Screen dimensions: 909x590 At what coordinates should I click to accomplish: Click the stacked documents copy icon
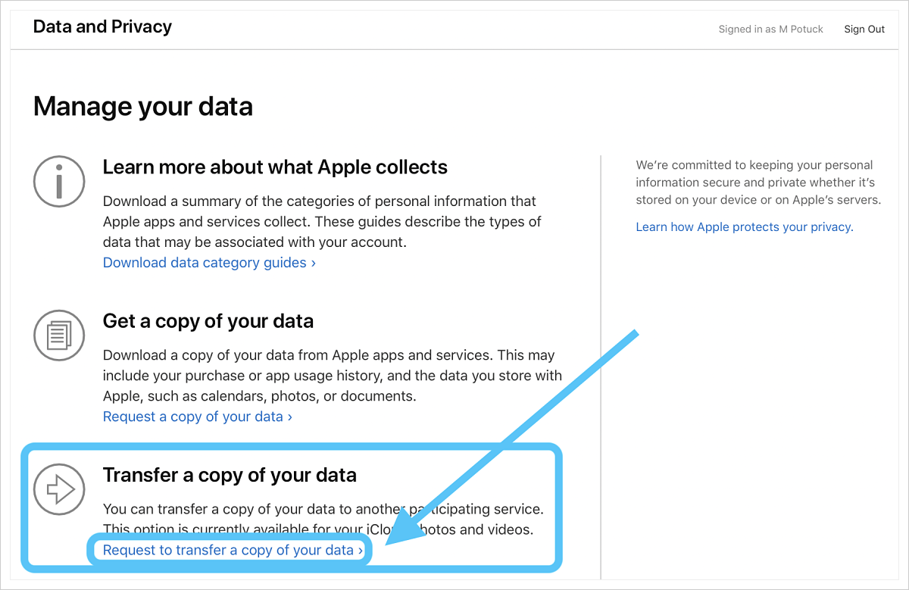pyautogui.click(x=59, y=336)
